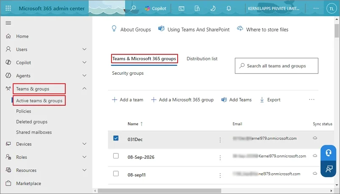Image resolution: width=340 pixels, height=194 pixels.
Task: Expand the Users menu chevron
Action: click(84, 49)
